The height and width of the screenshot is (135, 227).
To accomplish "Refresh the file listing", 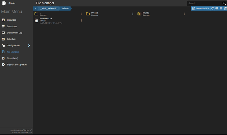I will click(213, 9).
